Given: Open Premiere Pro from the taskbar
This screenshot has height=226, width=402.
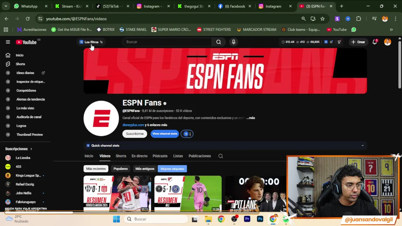Looking at the screenshot, I should [247, 219].
